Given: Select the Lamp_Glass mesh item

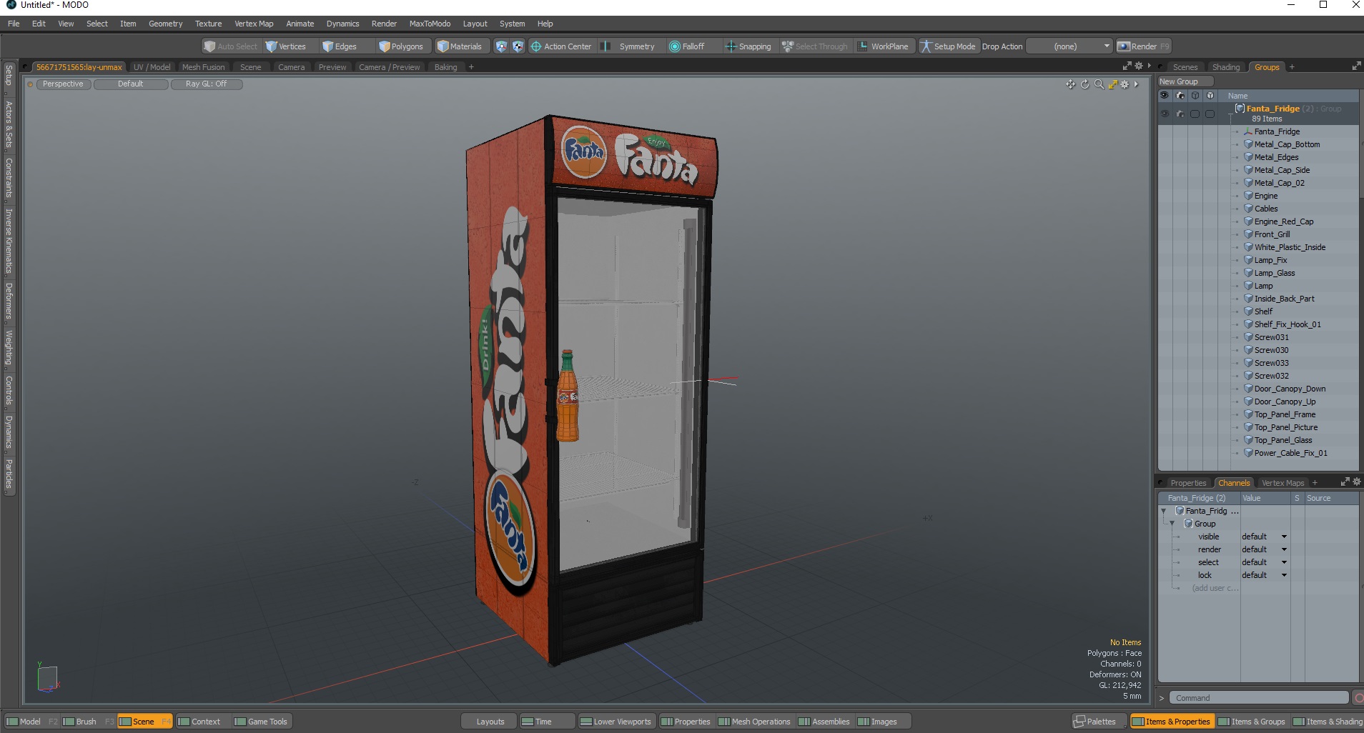Looking at the screenshot, I should click(1274, 273).
